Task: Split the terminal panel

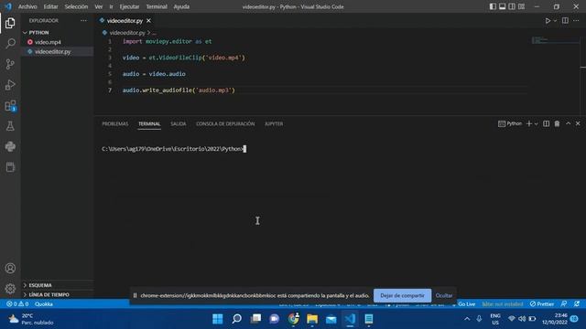Action: tap(546, 123)
